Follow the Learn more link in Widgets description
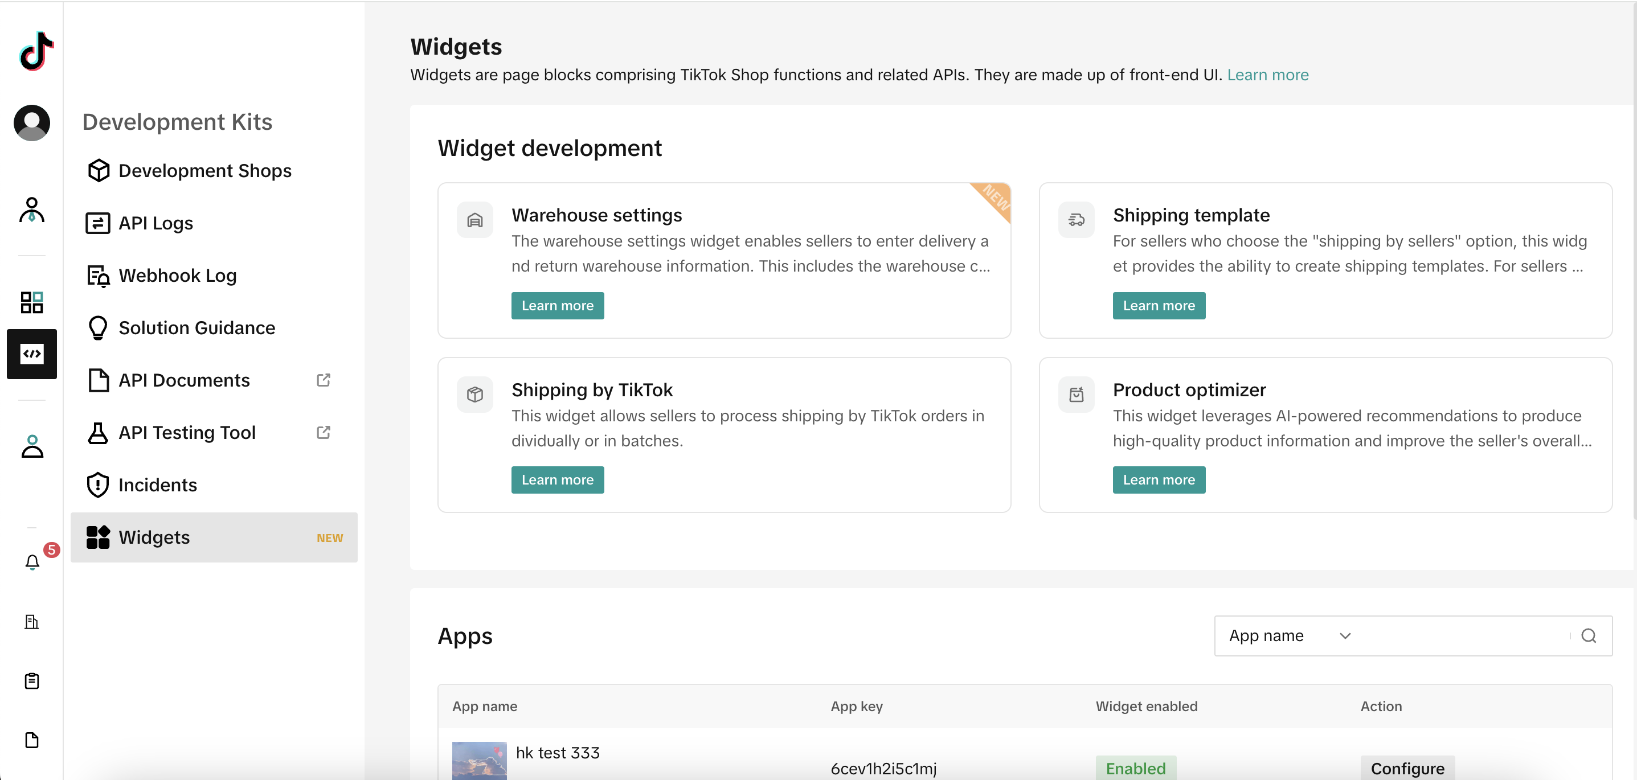Screen dimensions: 1637x780 [x=1267, y=75]
